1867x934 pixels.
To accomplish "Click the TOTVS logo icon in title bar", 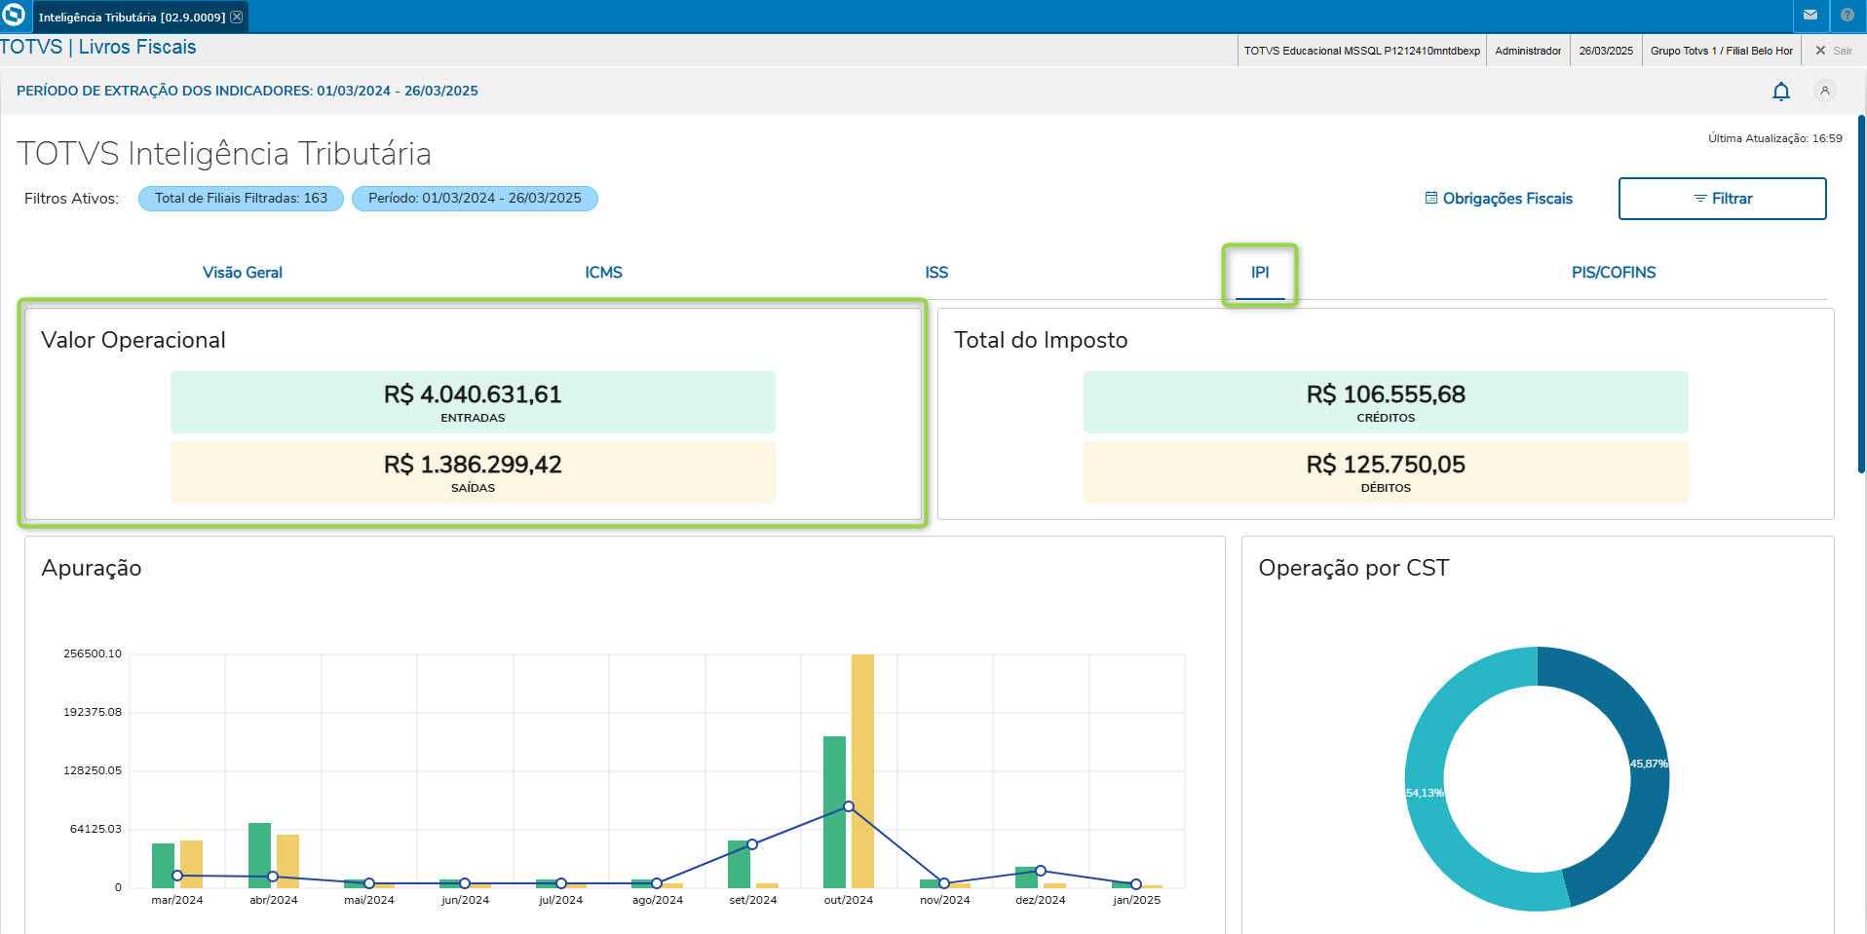I will pyautogui.click(x=14, y=16).
